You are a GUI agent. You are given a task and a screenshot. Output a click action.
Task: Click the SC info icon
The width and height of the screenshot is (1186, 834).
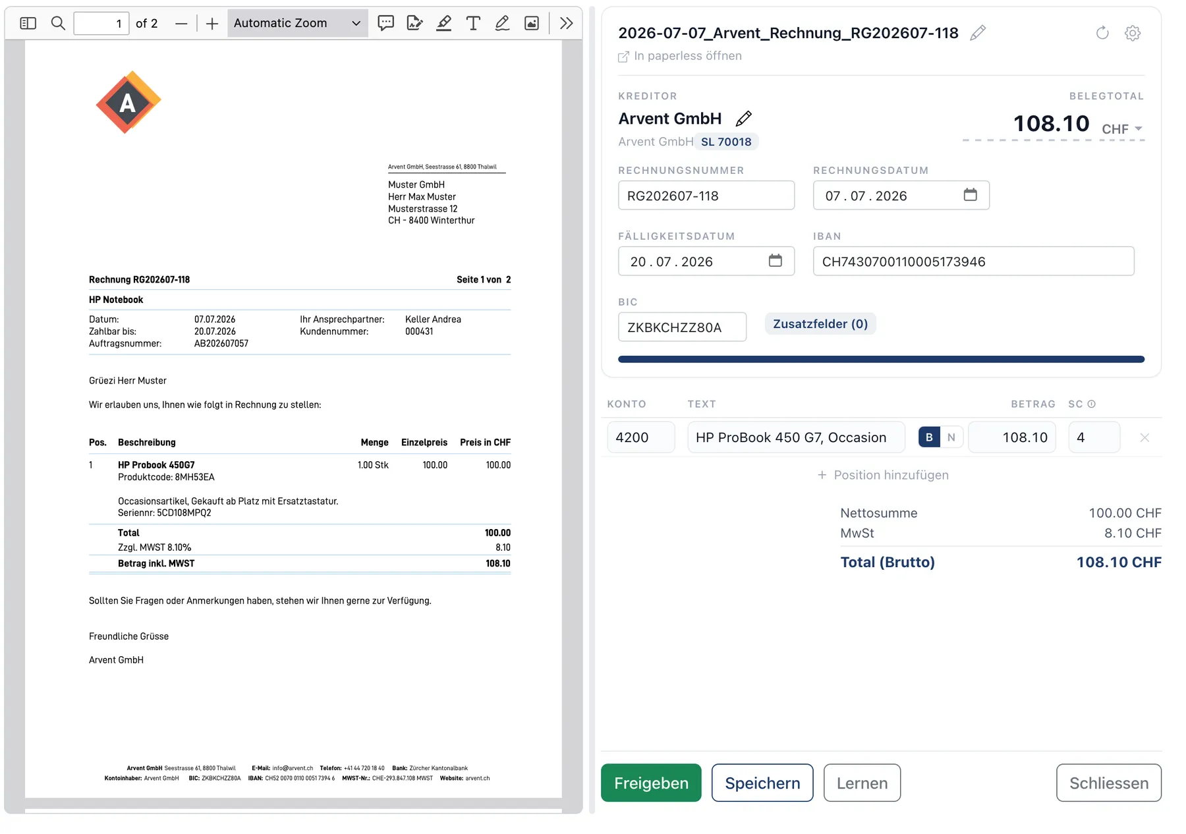click(x=1092, y=404)
